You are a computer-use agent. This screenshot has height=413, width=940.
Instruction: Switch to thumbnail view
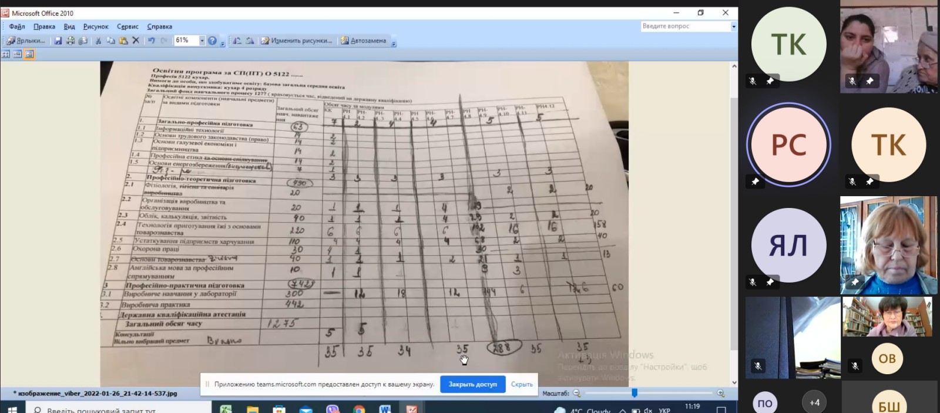6,54
